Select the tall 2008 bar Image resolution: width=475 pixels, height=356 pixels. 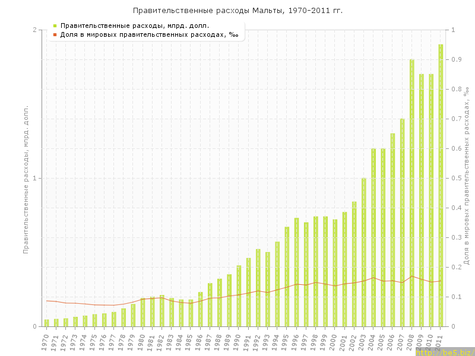[x=411, y=193]
